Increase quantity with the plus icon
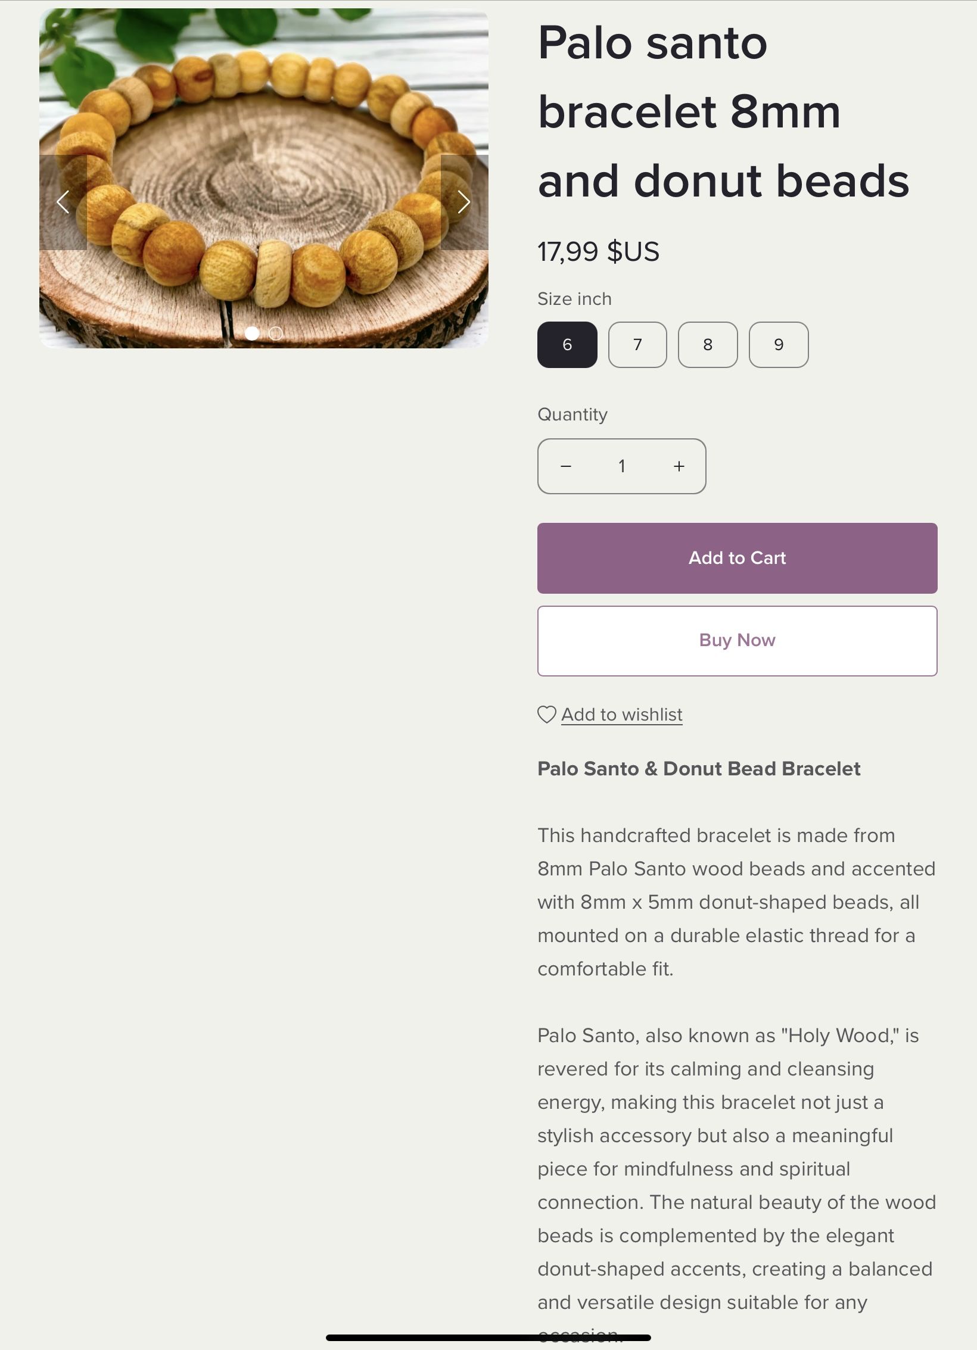This screenshot has height=1350, width=977. click(679, 466)
